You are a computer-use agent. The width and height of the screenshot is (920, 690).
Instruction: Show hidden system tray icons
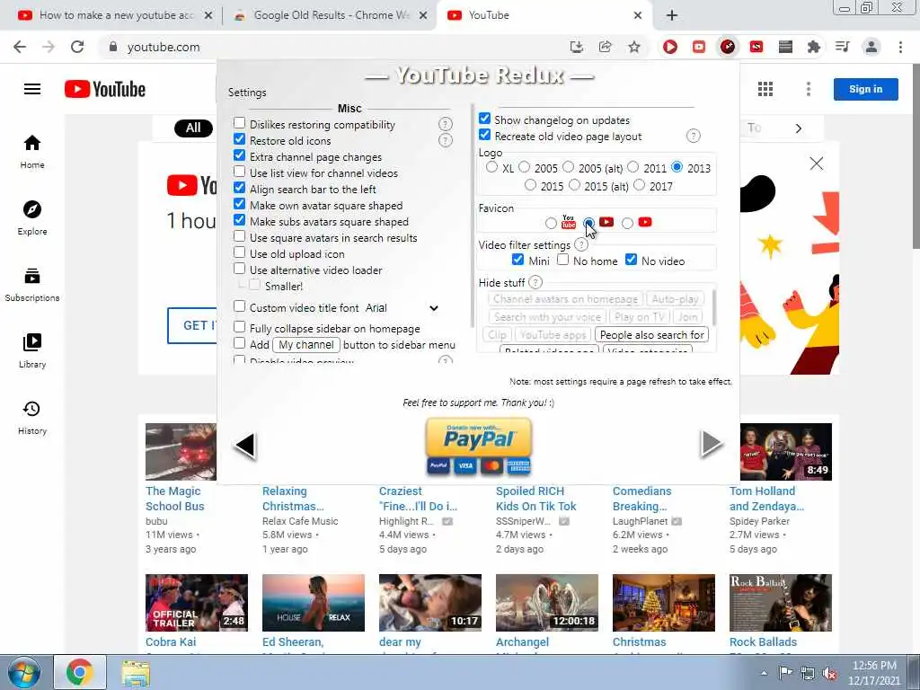click(x=764, y=672)
